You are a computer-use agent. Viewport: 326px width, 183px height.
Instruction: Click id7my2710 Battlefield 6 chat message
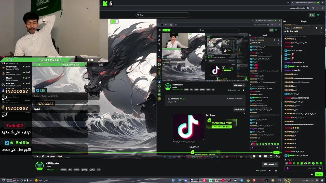tap(295, 62)
